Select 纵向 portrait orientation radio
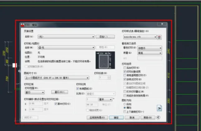 (x=124, y=104)
